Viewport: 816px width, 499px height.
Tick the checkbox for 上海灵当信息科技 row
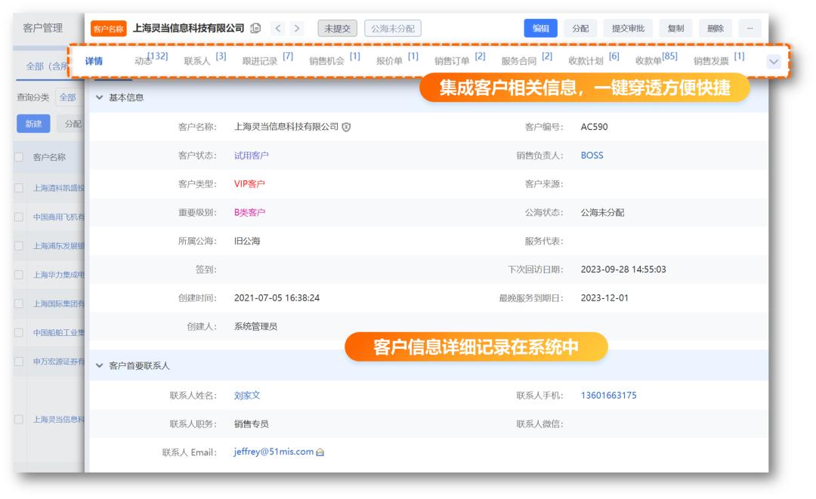click(x=19, y=419)
